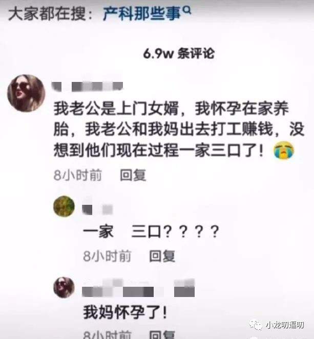
Task: Open the small sunglasses avatar on third comment
Action: [64, 288]
